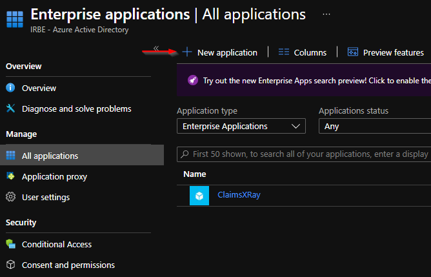431x277 pixels.
Task: Collapse the sidebar with double chevron
Action: [x=156, y=48]
